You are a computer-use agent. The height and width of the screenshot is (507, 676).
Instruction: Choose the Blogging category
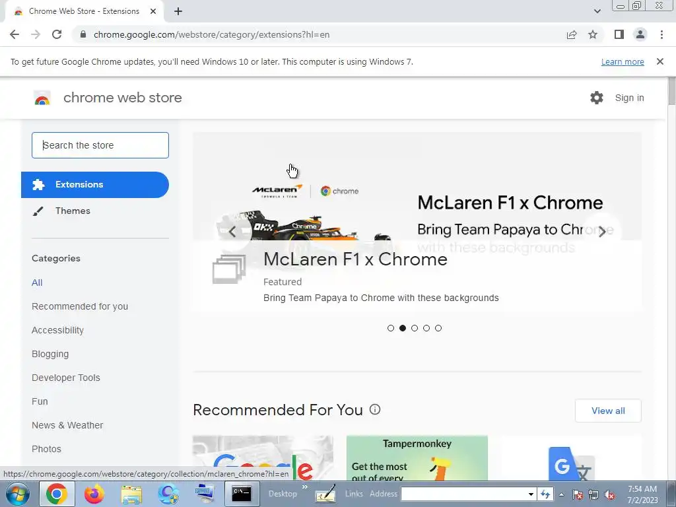pos(50,354)
